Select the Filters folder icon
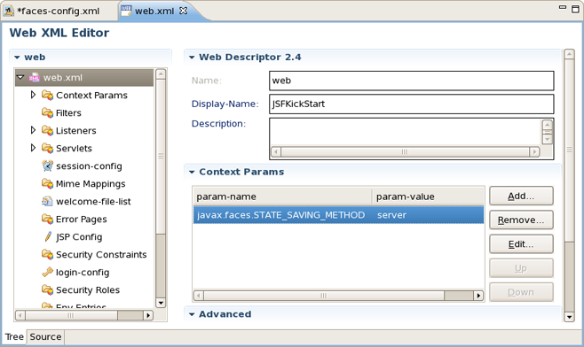584x347 pixels. pyautogui.click(x=47, y=112)
